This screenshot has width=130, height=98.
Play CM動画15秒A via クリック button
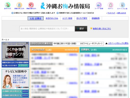[25, 92]
